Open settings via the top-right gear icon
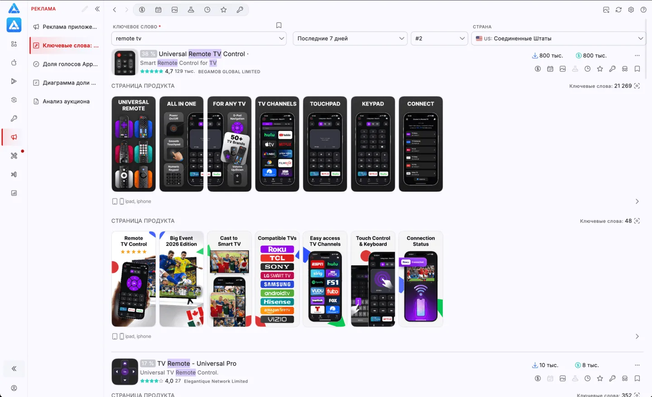 631,10
